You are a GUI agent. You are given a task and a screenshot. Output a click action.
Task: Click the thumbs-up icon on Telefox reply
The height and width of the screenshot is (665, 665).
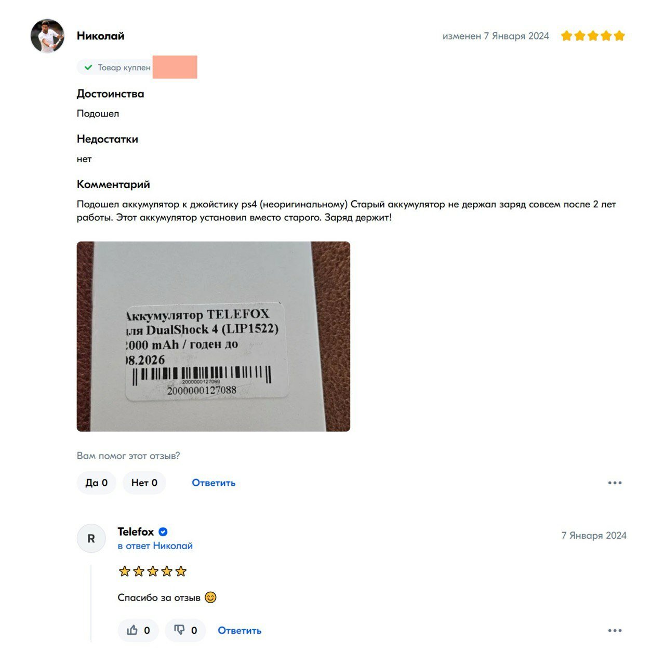[x=132, y=630]
